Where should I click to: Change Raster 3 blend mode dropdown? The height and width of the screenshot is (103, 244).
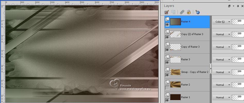click(x=221, y=59)
